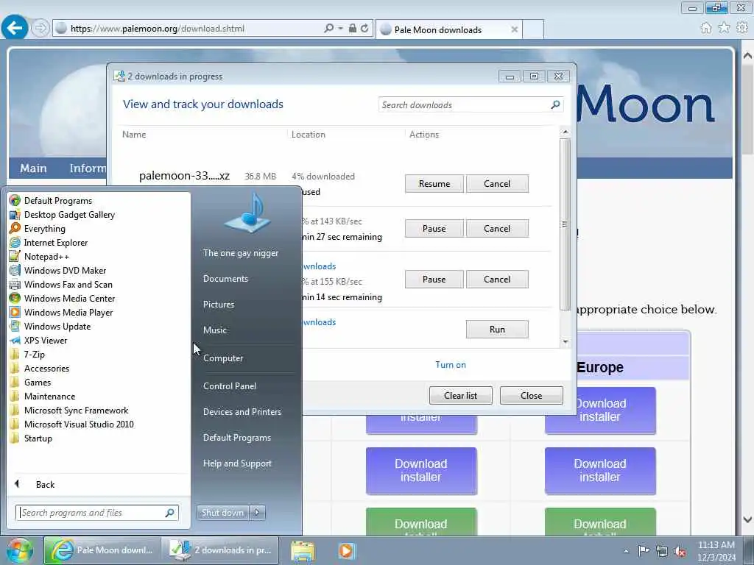The image size is (754, 565).
Task: Click the Turn on link
Action: tap(451, 365)
